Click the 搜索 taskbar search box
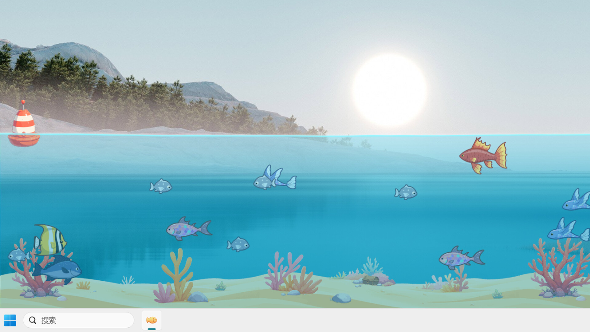The image size is (590, 332). click(x=79, y=320)
